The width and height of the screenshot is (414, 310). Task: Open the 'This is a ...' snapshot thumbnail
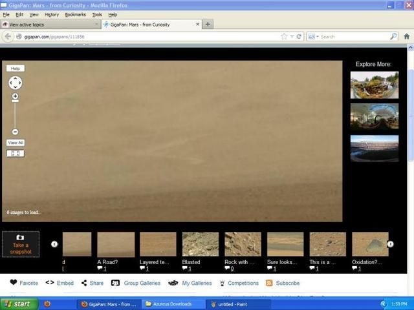[328, 244]
